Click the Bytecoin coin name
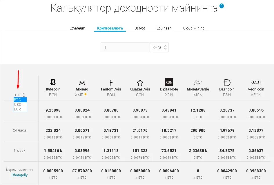274x185 pixels. point(53,89)
